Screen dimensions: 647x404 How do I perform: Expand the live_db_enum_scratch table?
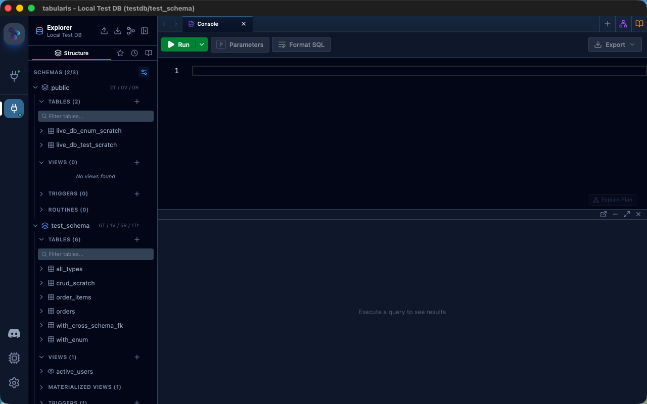pyautogui.click(x=41, y=131)
